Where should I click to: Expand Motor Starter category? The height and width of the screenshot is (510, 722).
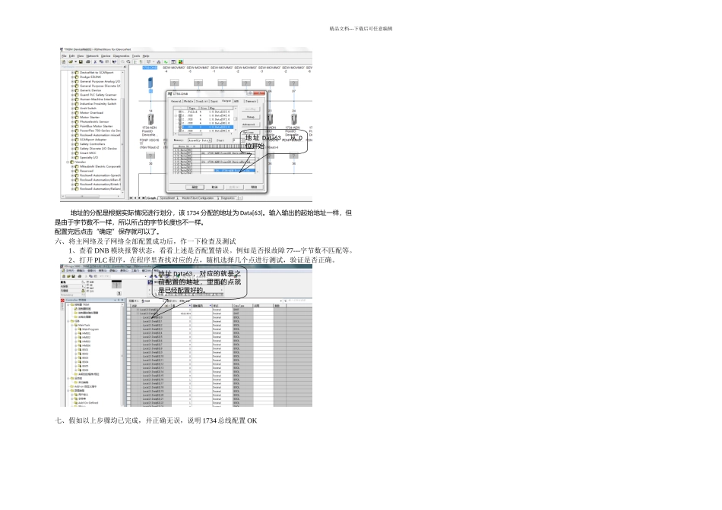[x=72, y=118]
